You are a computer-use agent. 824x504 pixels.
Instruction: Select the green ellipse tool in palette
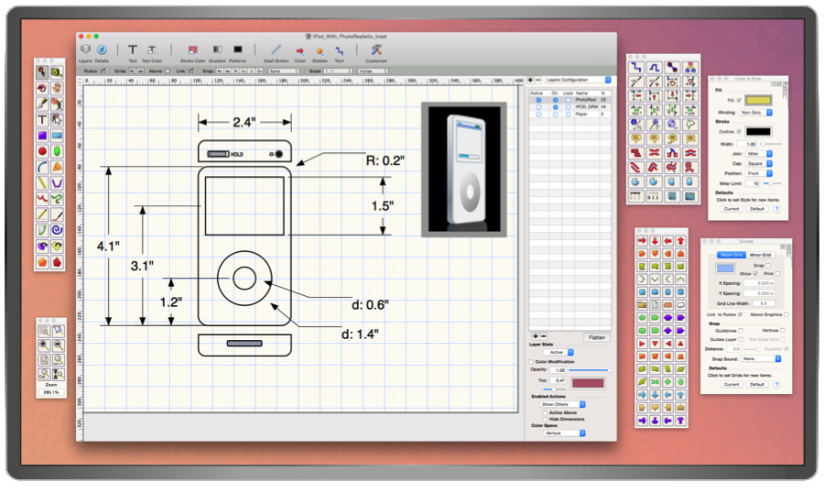(x=57, y=151)
